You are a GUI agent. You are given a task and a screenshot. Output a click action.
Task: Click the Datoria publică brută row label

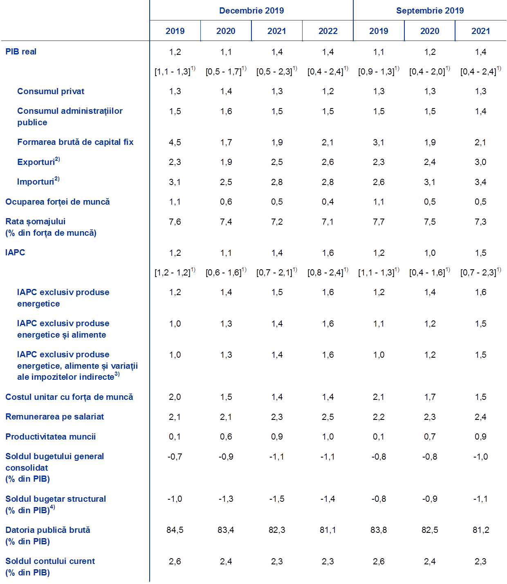pos(47,530)
